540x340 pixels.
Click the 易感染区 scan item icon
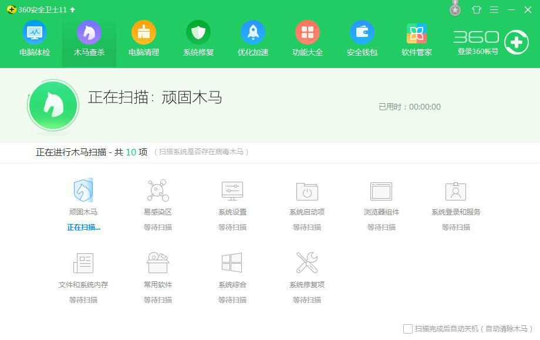tap(158, 190)
